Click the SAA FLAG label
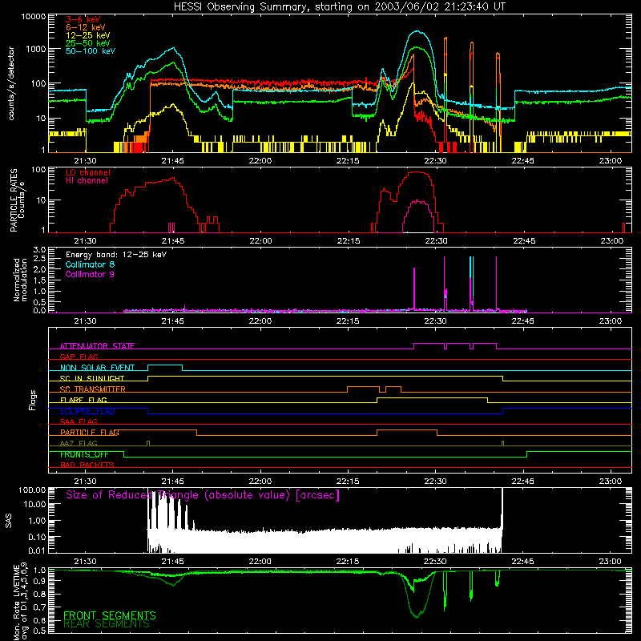 coord(79,421)
